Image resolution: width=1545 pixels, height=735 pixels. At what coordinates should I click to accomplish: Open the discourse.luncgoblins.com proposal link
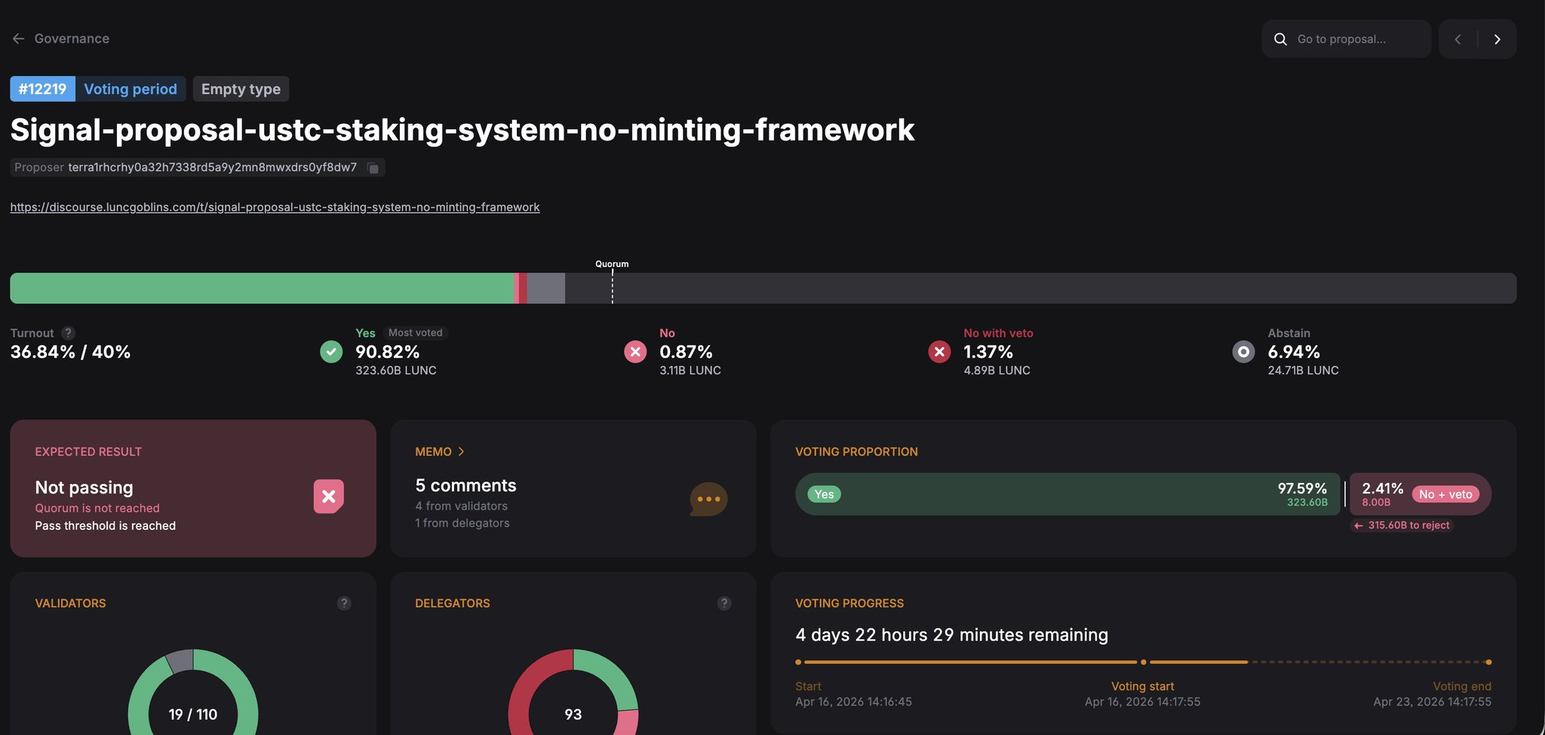[x=275, y=207]
